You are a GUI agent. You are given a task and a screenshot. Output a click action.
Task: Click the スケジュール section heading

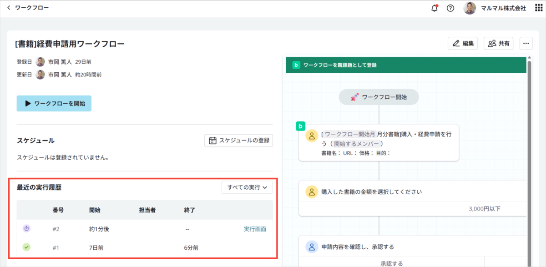point(35,141)
